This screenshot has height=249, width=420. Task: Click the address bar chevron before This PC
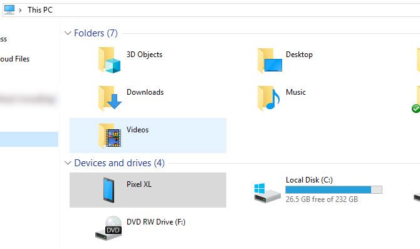point(20,10)
